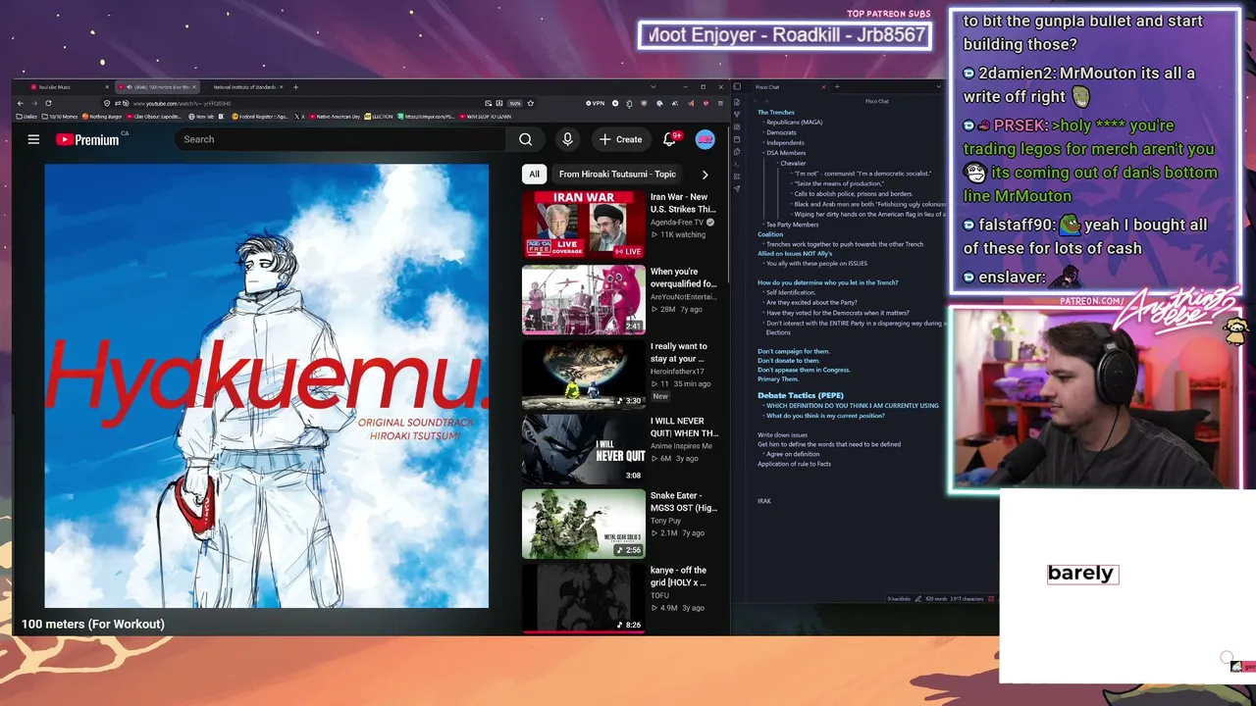Click the YouTube search magnifier button

coord(525,139)
